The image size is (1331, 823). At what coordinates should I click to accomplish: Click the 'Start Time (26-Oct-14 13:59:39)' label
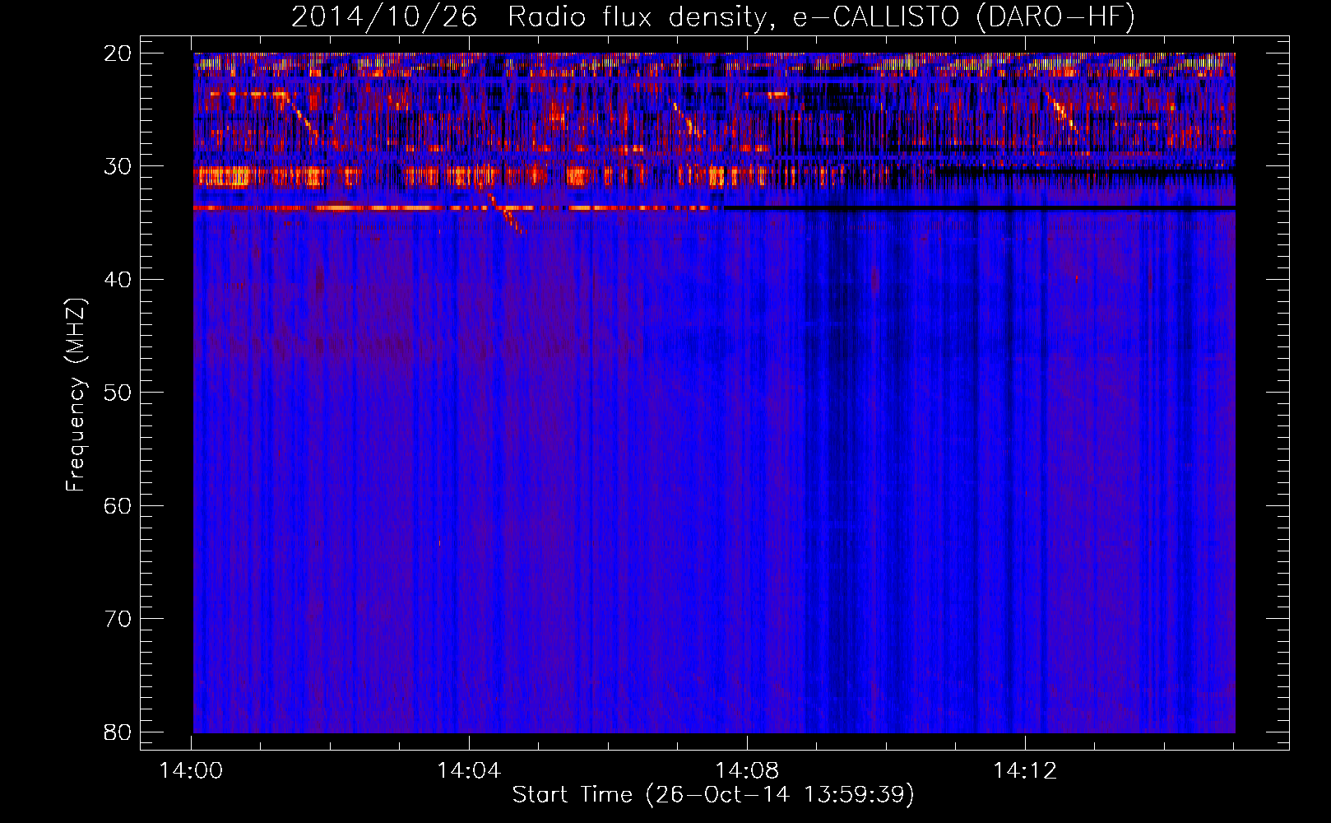[x=713, y=794]
